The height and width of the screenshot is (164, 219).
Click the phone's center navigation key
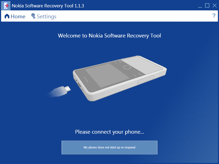tap(127, 68)
